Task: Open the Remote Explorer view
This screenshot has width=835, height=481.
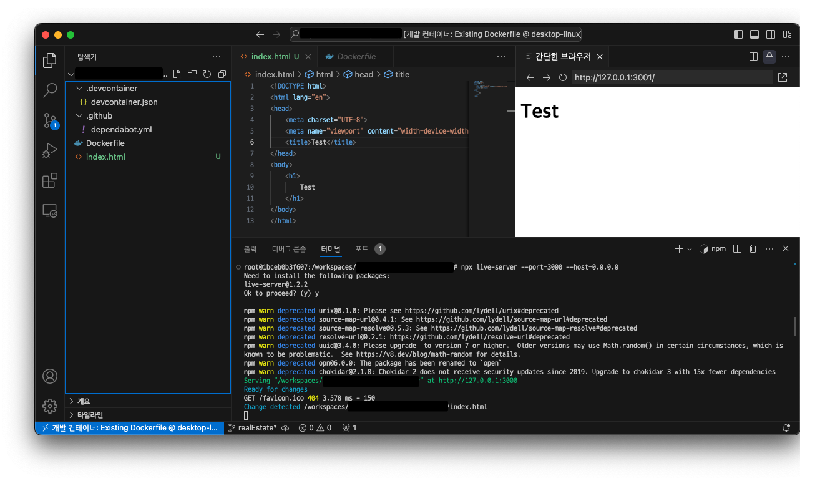Action: 50,211
